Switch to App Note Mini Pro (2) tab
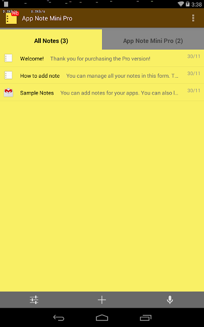Viewport: 204px width, 327px height. (153, 40)
